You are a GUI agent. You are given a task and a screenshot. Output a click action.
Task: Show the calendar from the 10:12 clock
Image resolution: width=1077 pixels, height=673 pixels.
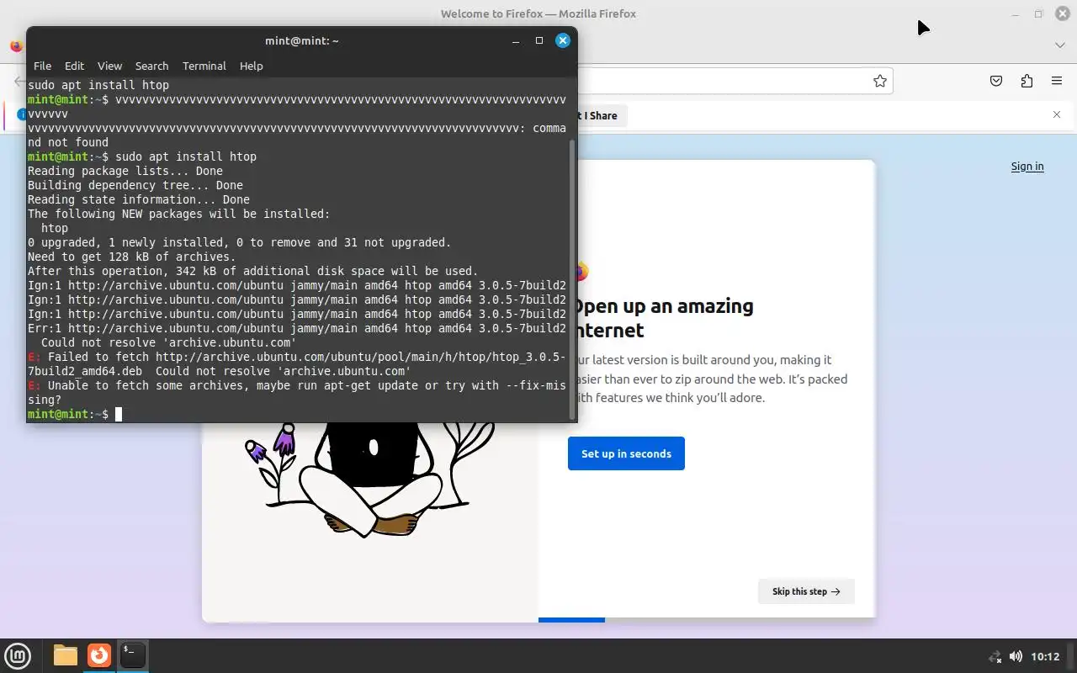[x=1045, y=656]
